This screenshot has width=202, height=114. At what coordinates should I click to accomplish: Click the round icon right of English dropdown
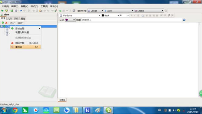[x=166, y=11]
